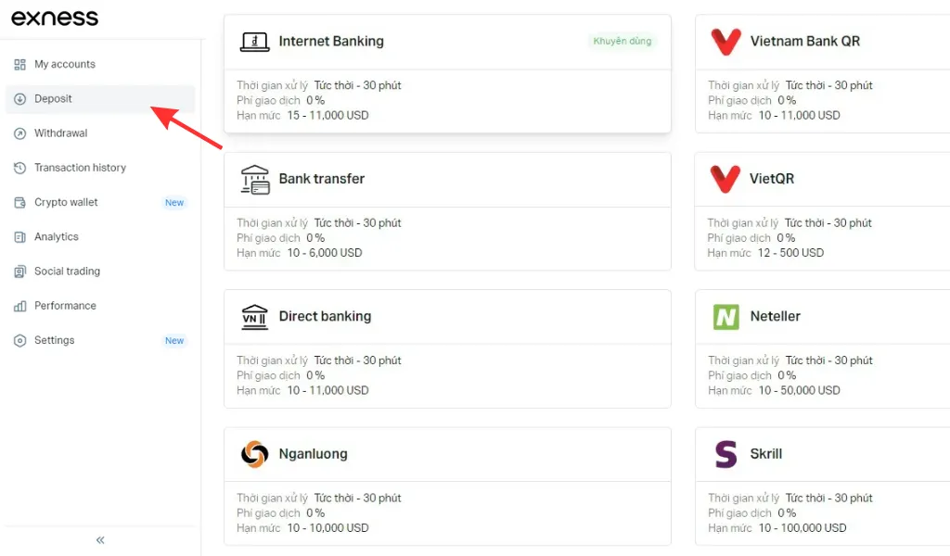Select the Bank transfer payment card
Viewport: 950px width, 556px height.
[x=447, y=211]
